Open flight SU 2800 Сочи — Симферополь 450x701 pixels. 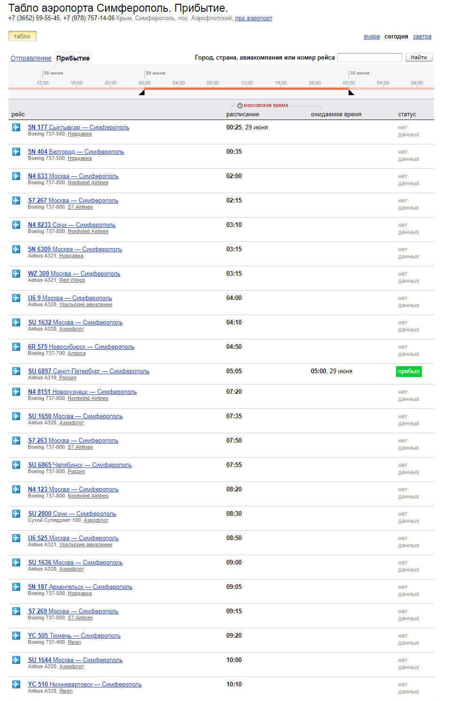pyautogui.click(x=72, y=513)
